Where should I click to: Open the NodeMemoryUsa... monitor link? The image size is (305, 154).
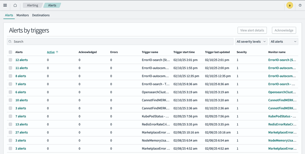282,140
